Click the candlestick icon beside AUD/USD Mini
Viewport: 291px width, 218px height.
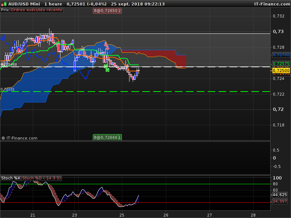click(4, 4)
